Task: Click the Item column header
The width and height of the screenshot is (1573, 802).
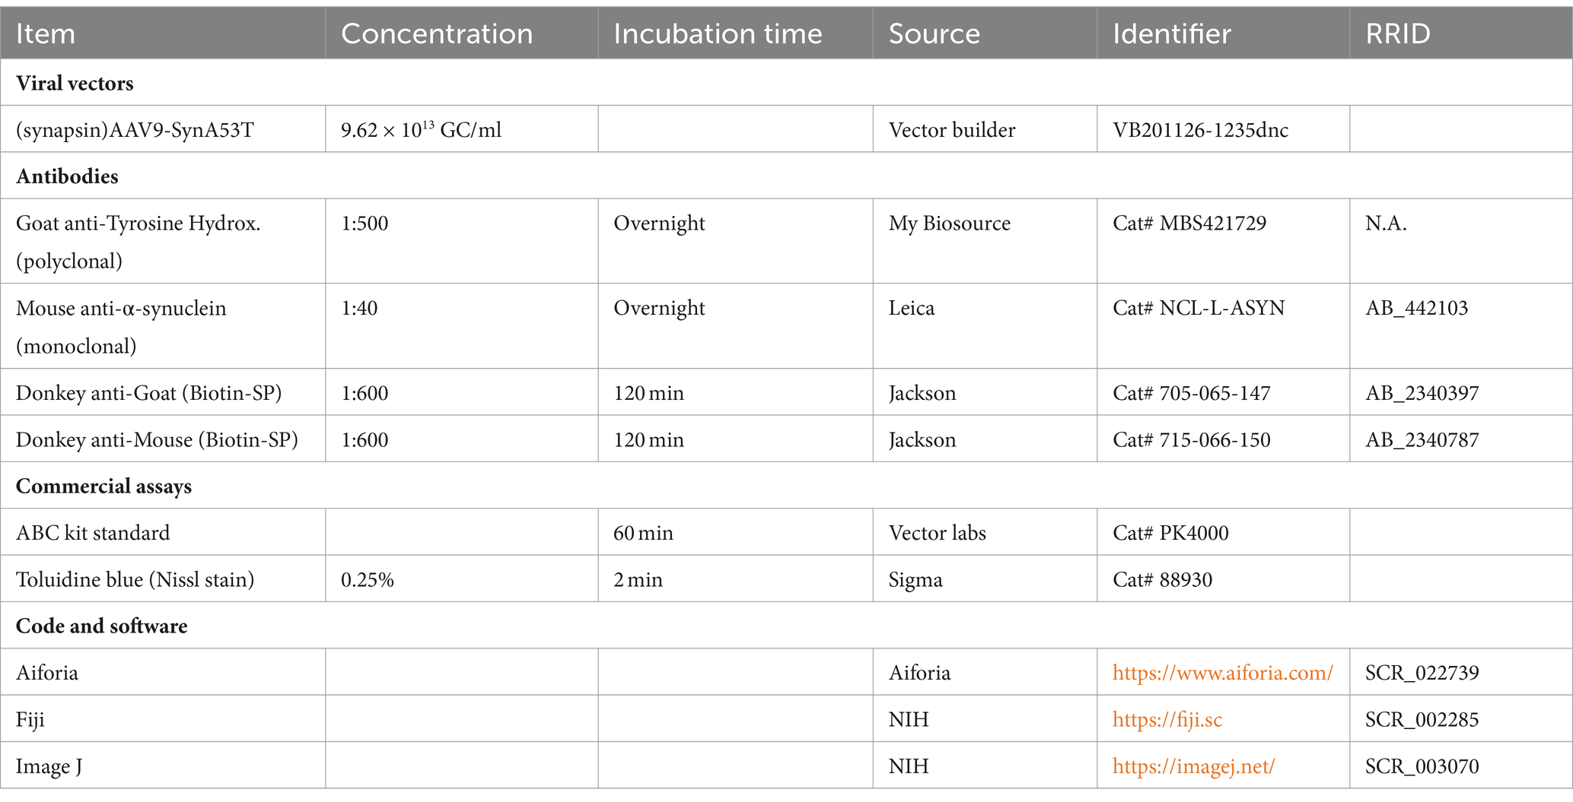Action: [x=163, y=33]
